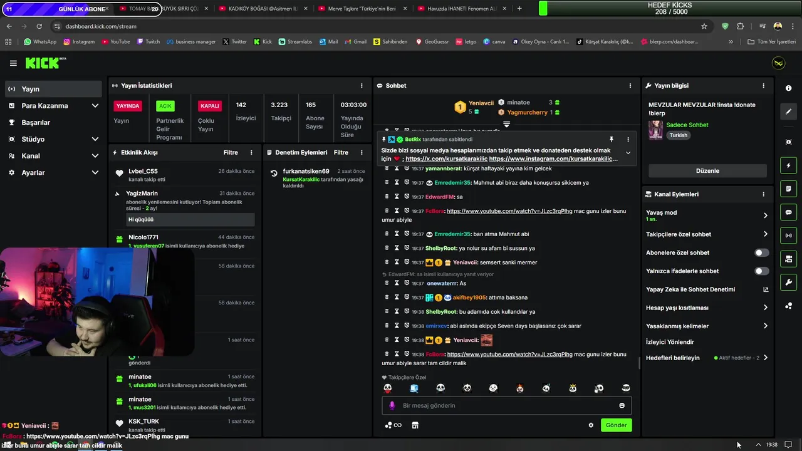
Task: Click the Düzenle button
Action: tap(707, 171)
